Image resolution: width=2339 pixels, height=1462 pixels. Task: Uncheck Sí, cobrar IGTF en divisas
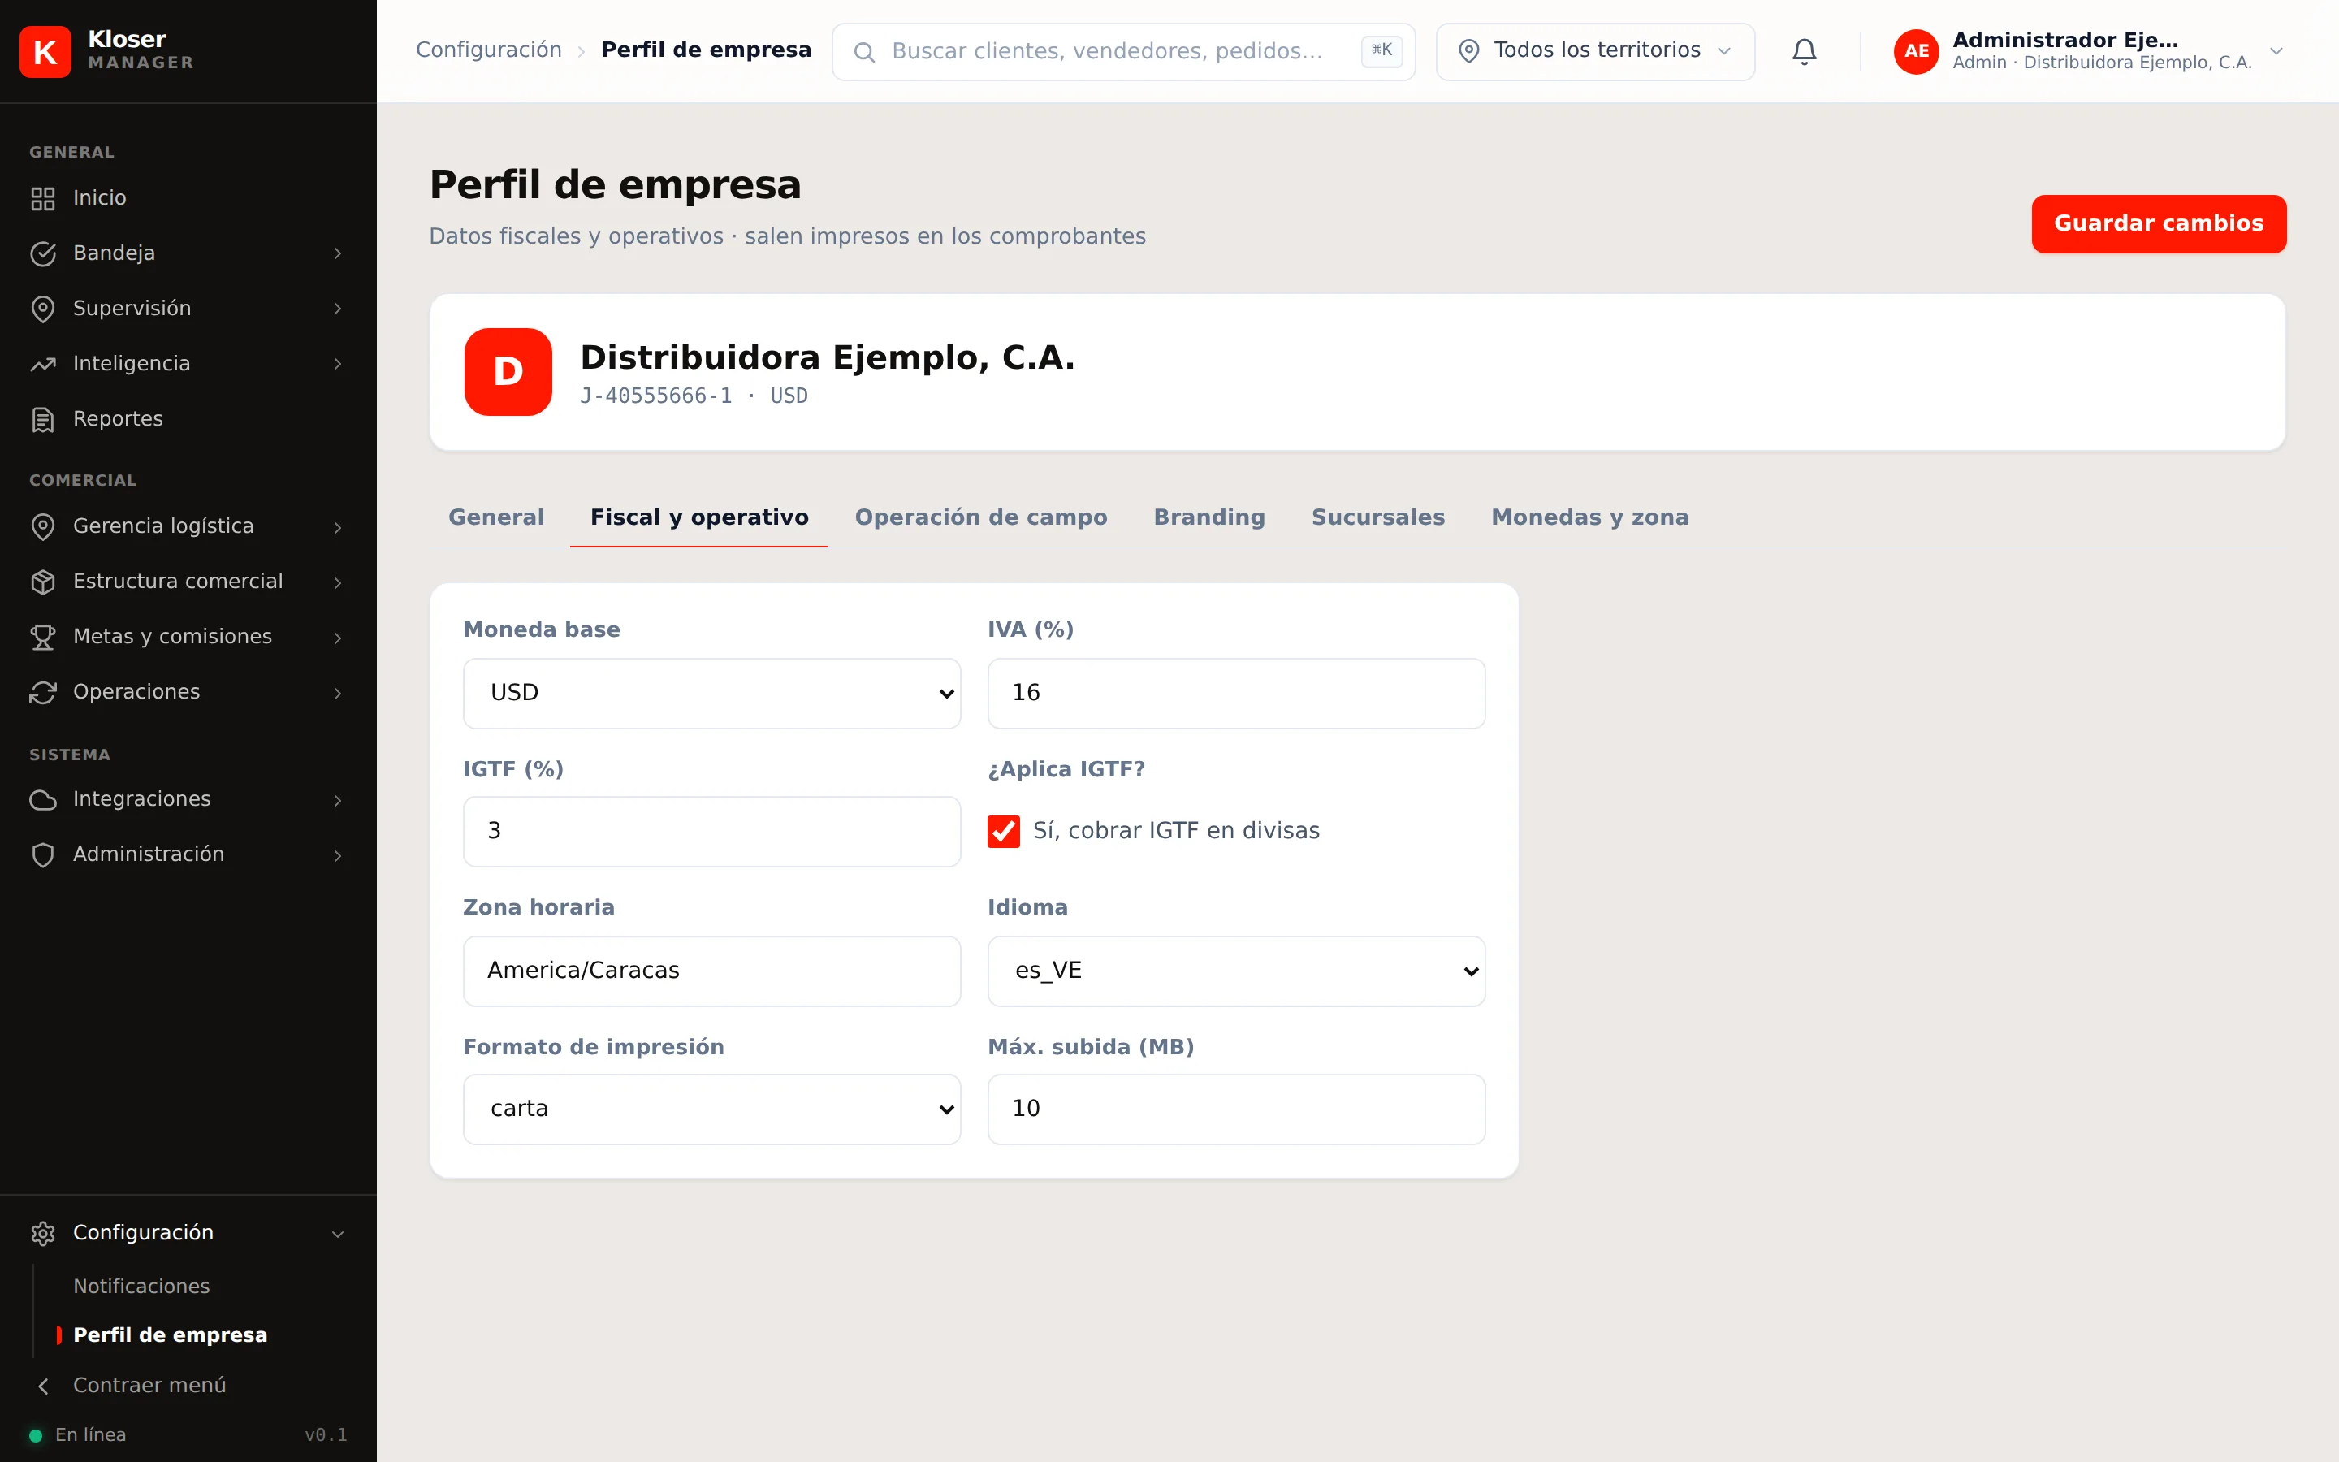tap(1003, 831)
